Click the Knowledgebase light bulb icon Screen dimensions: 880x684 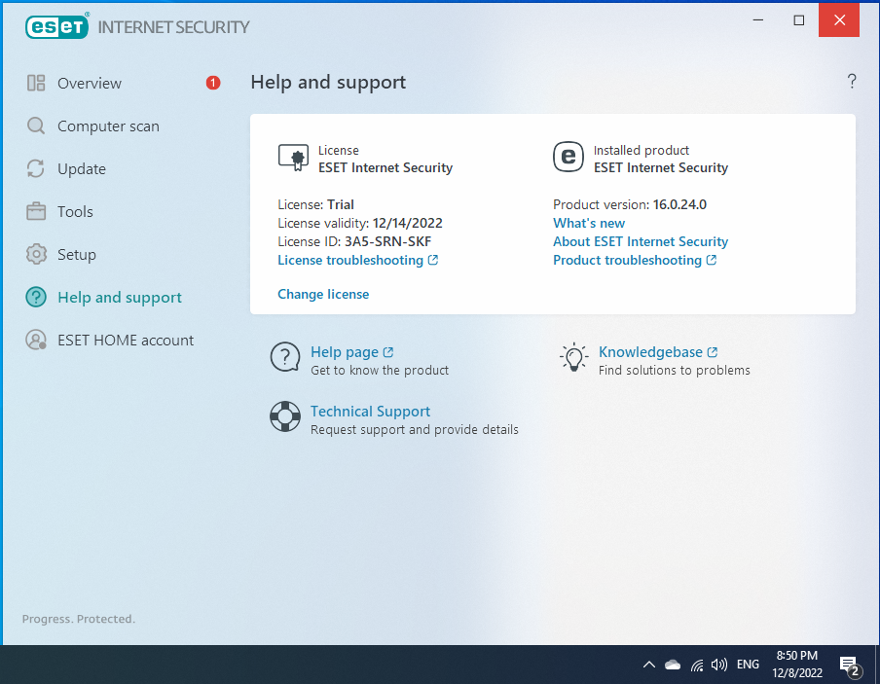pos(573,357)
